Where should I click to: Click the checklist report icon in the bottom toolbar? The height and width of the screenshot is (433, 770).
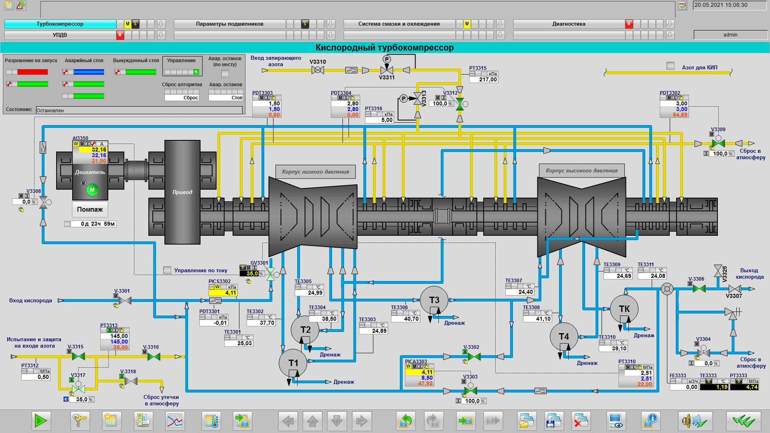143,421
